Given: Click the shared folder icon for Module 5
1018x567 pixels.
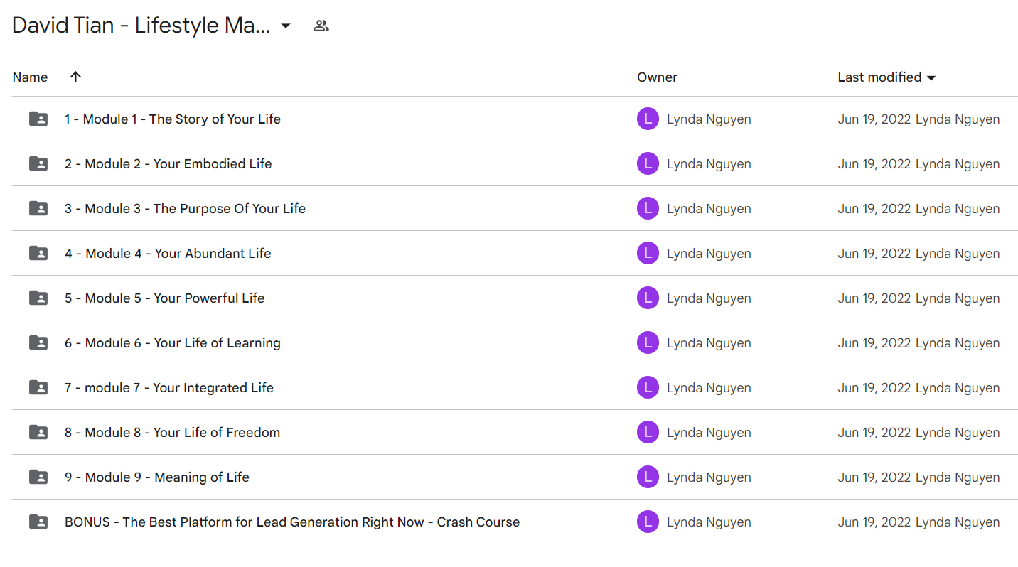Looking at the screenshot, I should point(38,298).
